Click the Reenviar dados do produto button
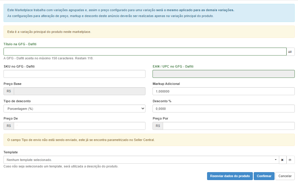298x183 pixels. click(x=230, y=176)
